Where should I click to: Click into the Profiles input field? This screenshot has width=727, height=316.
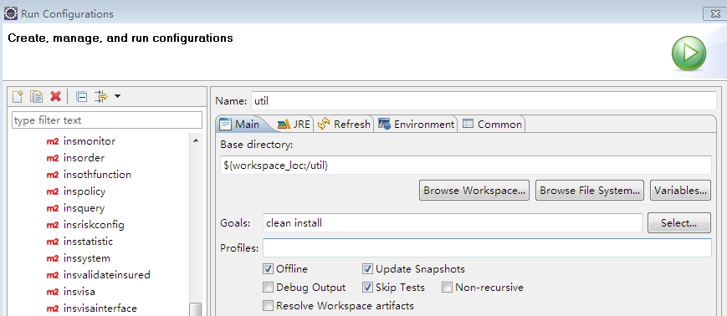pyautogui.click(x=487, y=248)
